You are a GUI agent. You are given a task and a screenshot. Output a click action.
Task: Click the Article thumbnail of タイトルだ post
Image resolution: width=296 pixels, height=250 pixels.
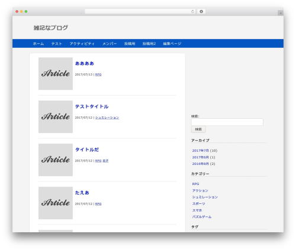56,160
